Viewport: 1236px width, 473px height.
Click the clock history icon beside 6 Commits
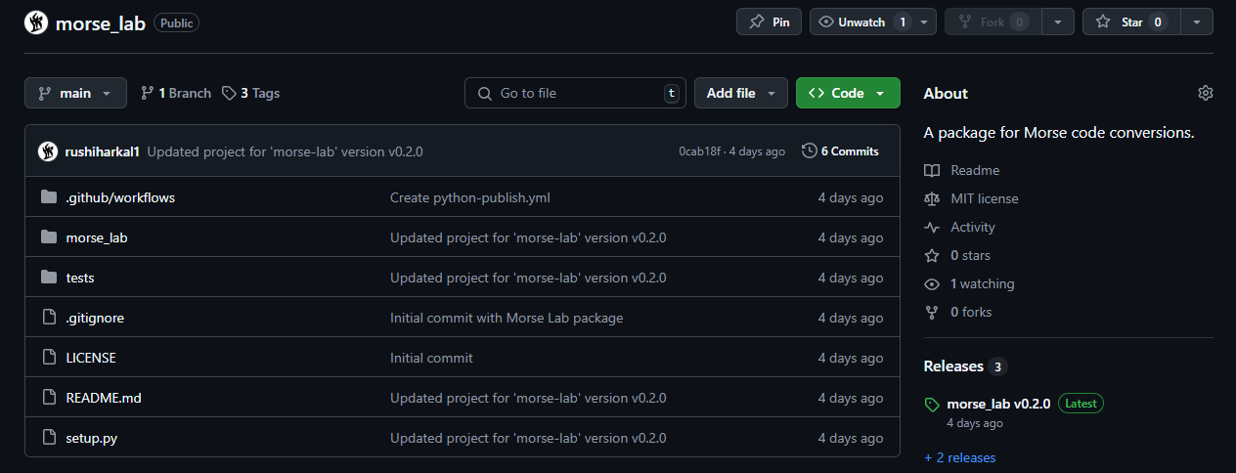coord(809,151)
